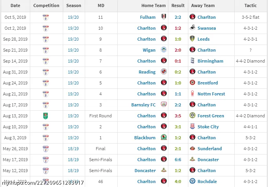Click the Wigan club crest icon
Image resolution: width=268 pixels, height=187 pixels.
[164, 50]
